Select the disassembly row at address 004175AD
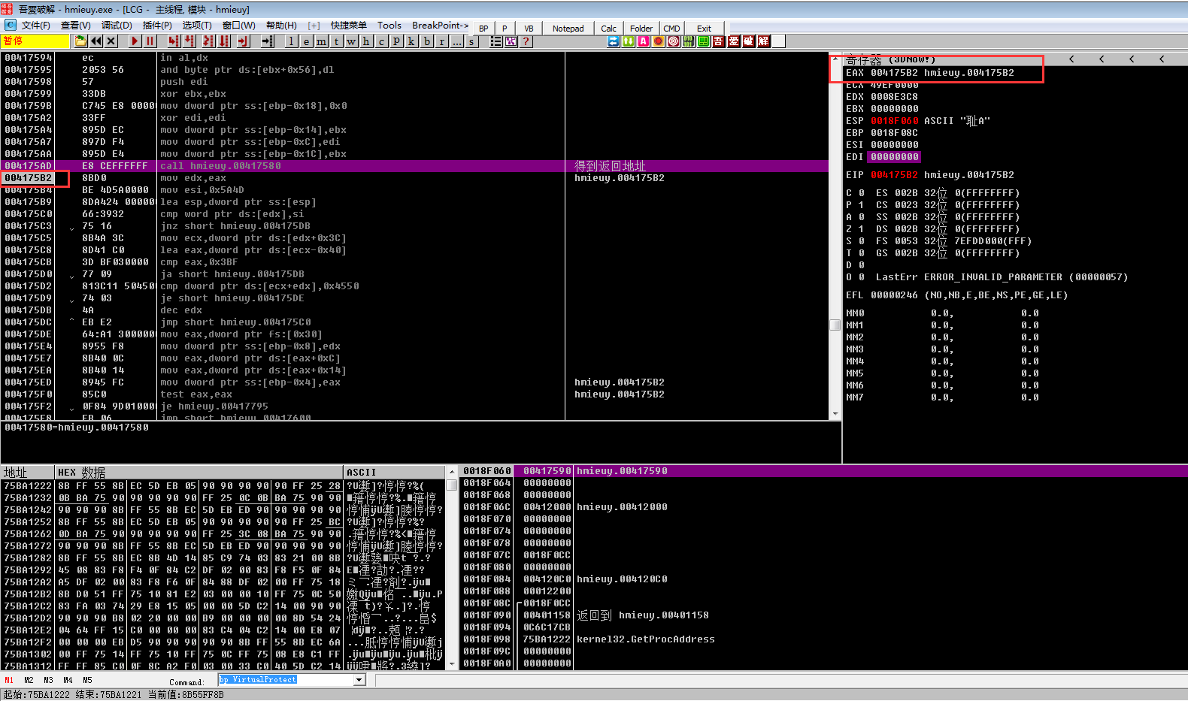 (x=414, y=166)
